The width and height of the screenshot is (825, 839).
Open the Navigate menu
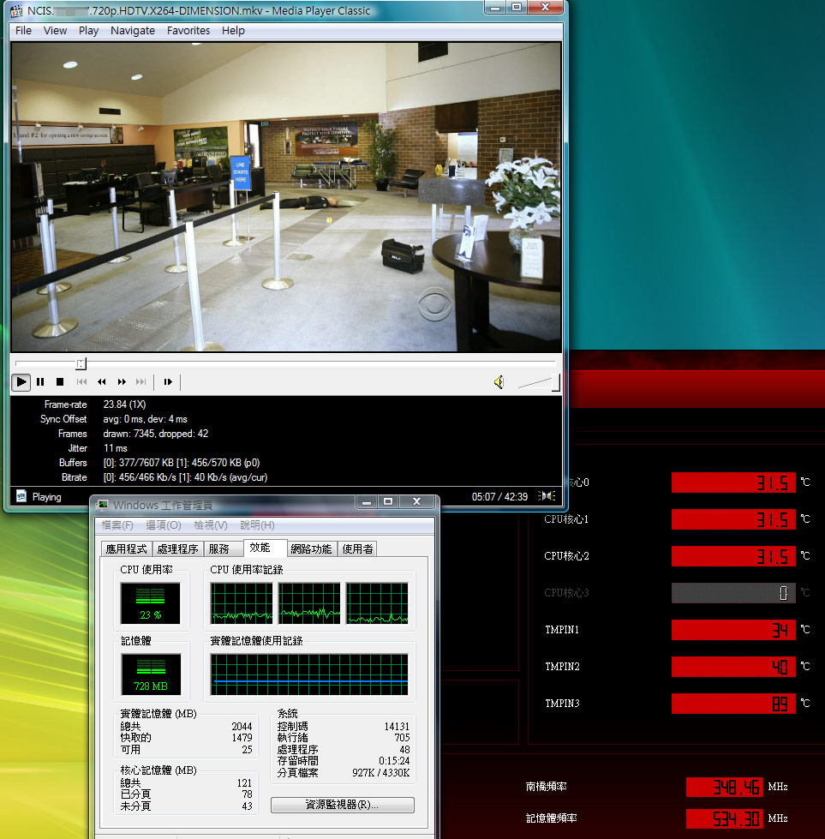click(x=133, y=31)
